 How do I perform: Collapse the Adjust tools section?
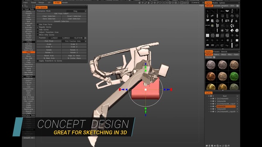tap(23, 42)
